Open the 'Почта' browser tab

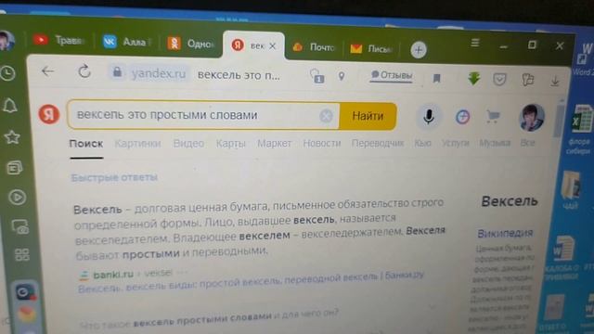314,47
